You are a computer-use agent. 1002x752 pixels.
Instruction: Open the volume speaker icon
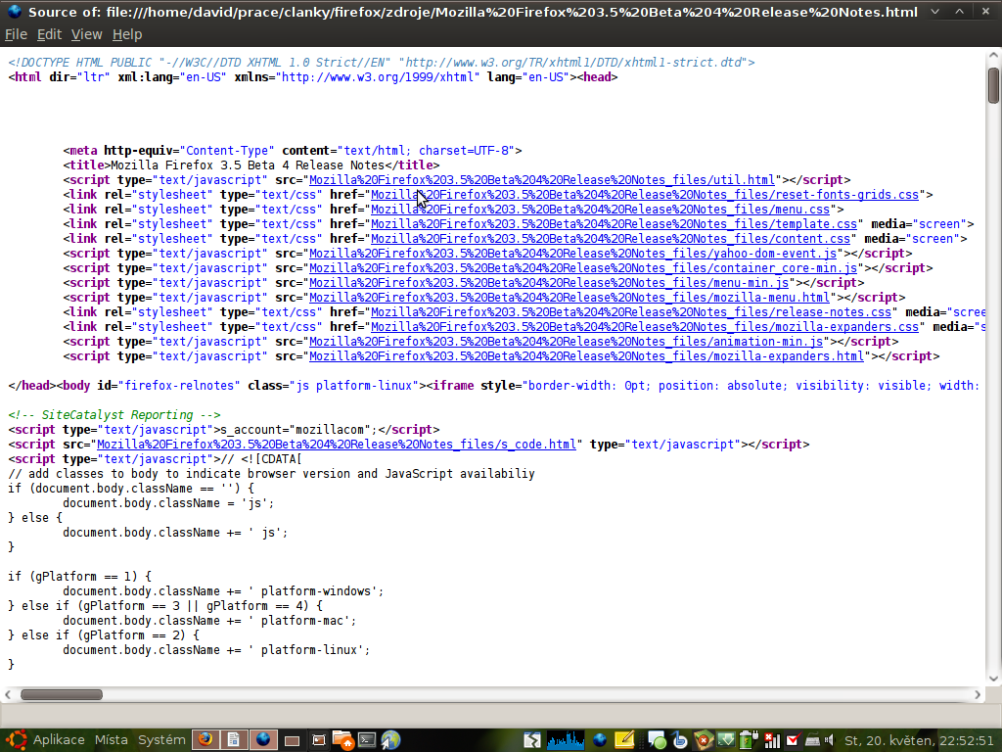pyautogui.click(x=830, y=740)
